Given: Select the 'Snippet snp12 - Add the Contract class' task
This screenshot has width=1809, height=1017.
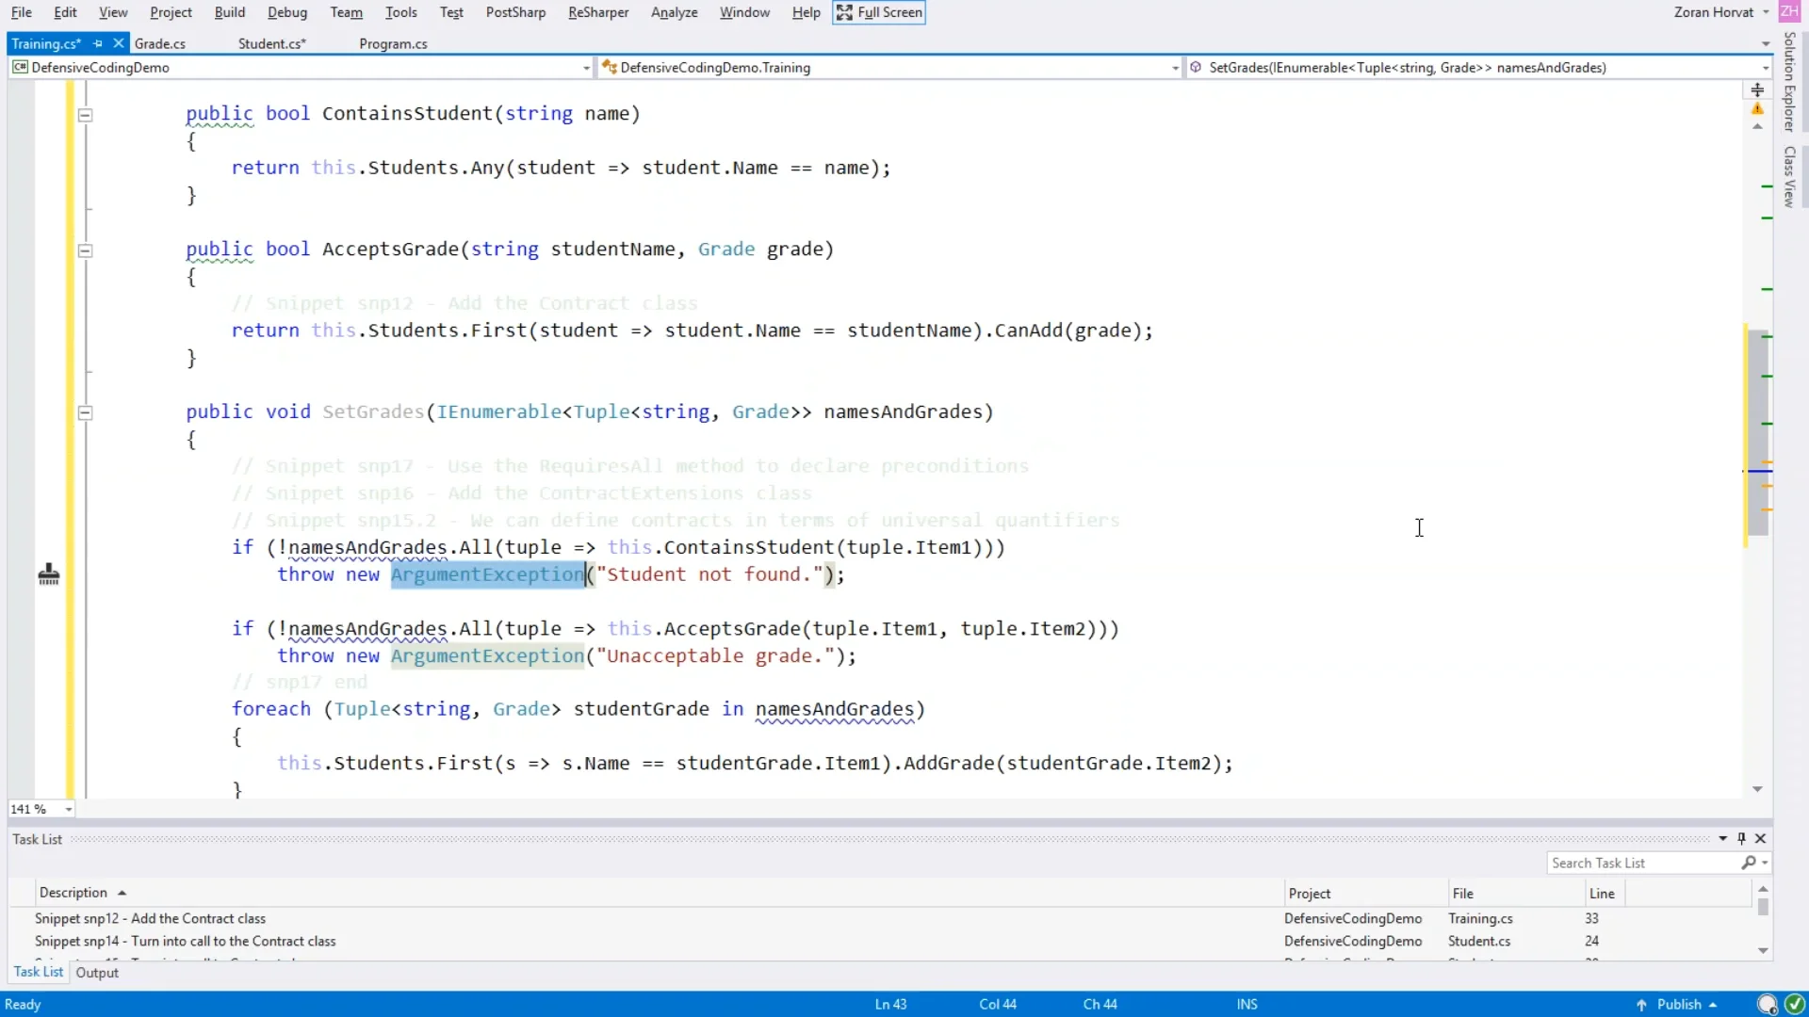Looking at the screenshot, I should click(x=150, y=919).
